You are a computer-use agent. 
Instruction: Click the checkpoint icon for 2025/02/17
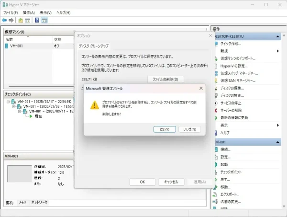[x=13, y=102]
